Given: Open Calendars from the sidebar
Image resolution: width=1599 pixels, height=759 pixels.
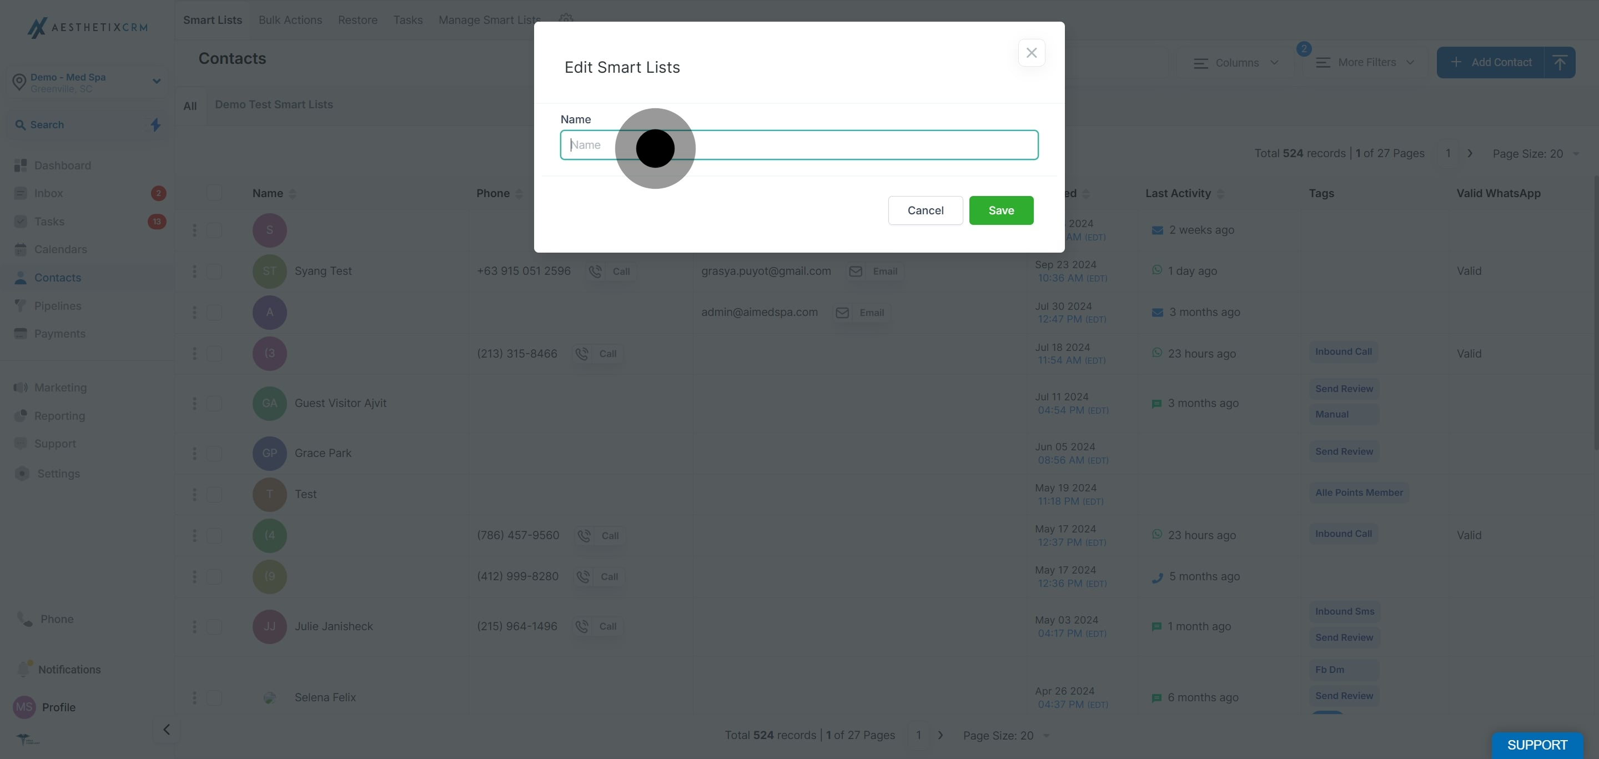Looking at the screenshot, I should click(x=60, y=249).
